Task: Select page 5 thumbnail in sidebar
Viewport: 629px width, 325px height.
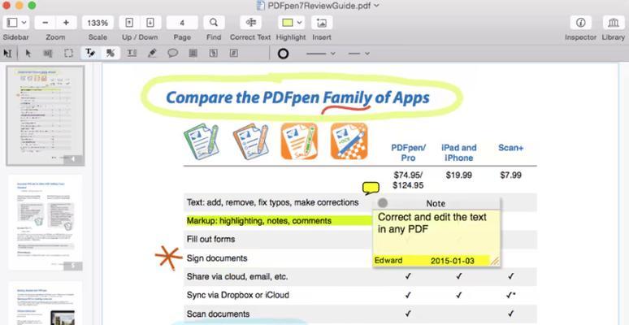Action: (x=46, y=222)
